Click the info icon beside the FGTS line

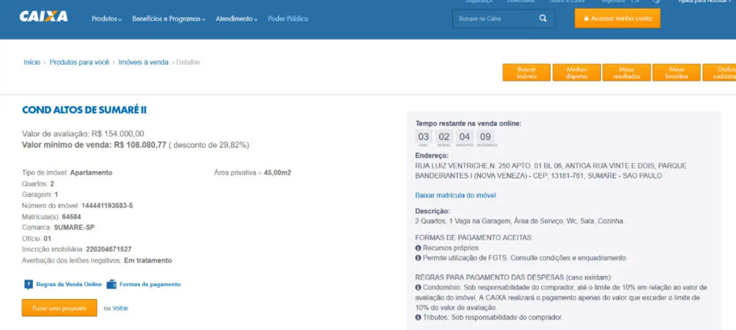click(x=418, y=258)
